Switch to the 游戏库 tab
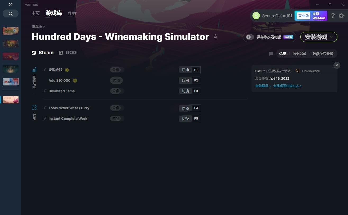 tap(54, 13)
